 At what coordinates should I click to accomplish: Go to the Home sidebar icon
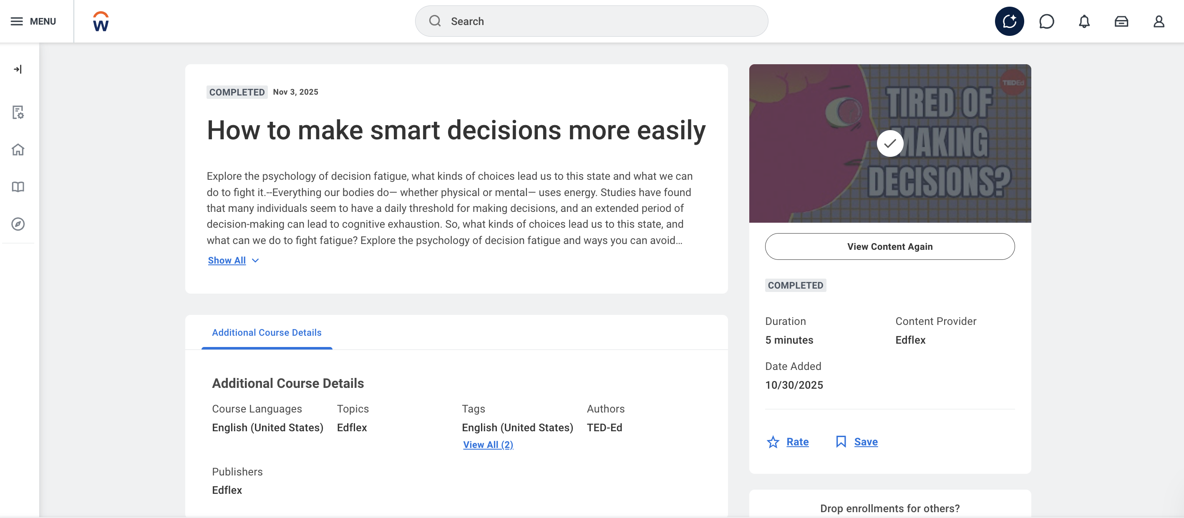click(x=18, y=150)
